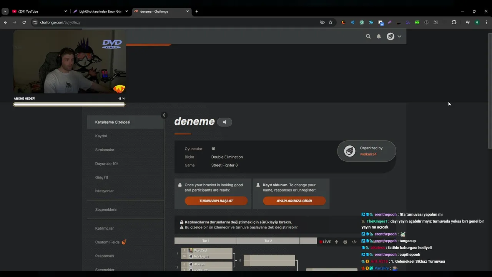Open Responses in the sidebar
Viewport: 492px width, 277px height.
pyautogui.click(x=105, y=256)
